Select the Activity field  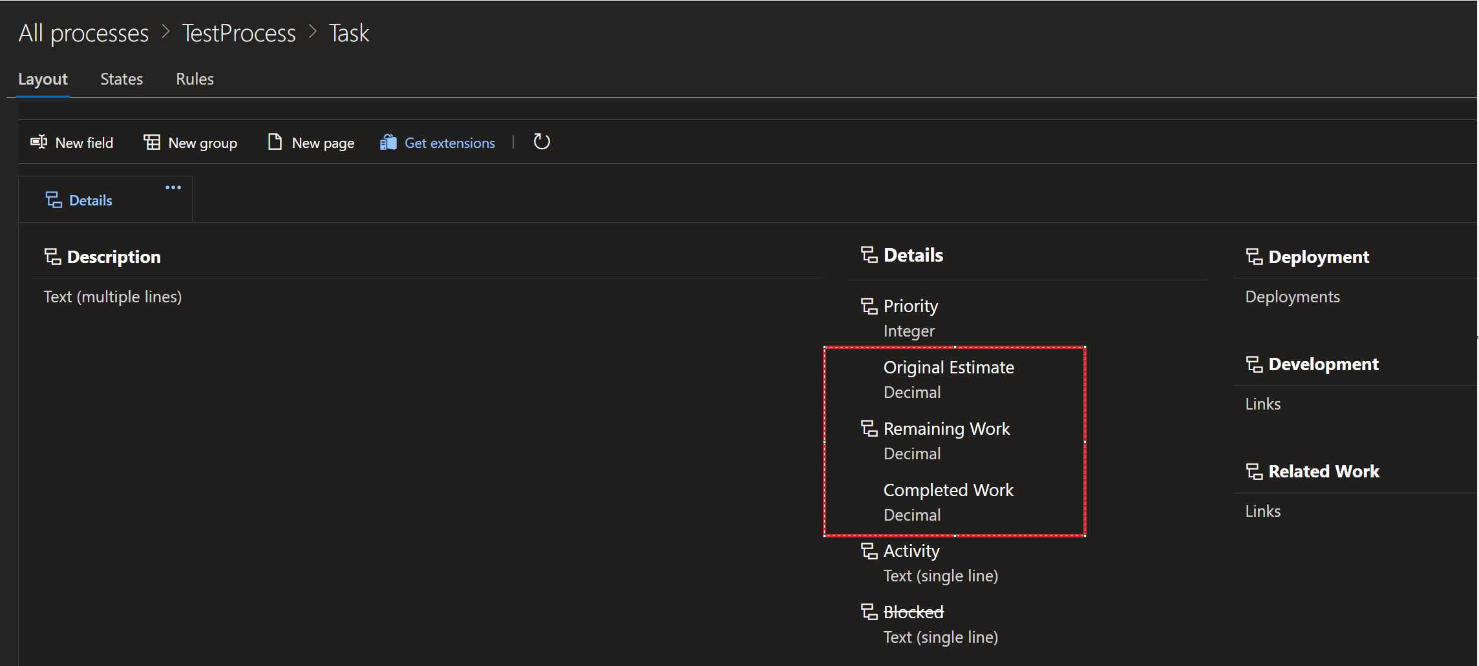pyautogui.click(x=911, y=550)
